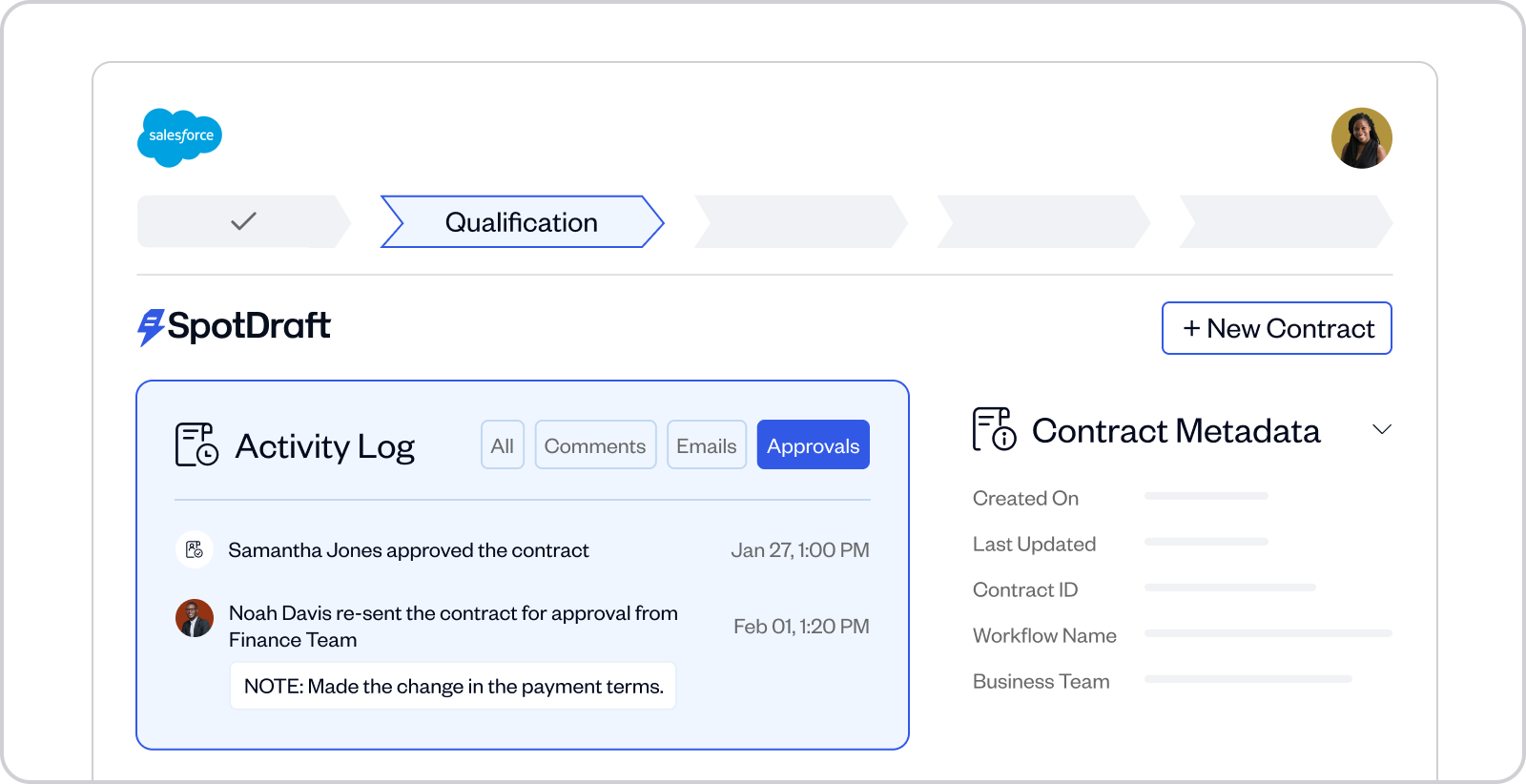Click the Contract ID label
Image resolution: width=1526 pixels, height=784 pixels.
click(x=1025, y=589)
